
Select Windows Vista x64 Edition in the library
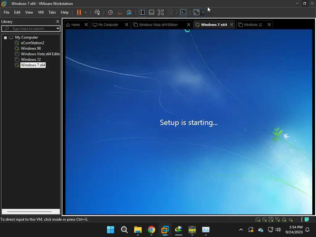pos(40,54)
